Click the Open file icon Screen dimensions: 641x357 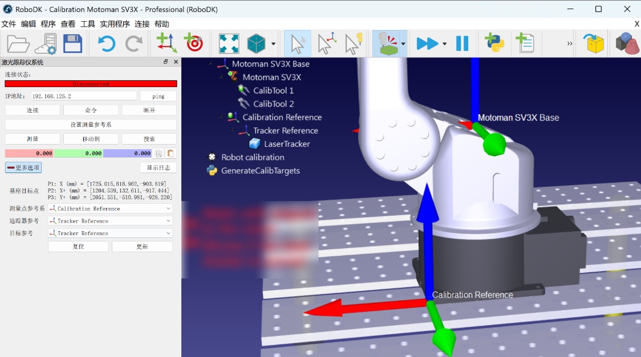pyautogui.click(x=17, y=43)
